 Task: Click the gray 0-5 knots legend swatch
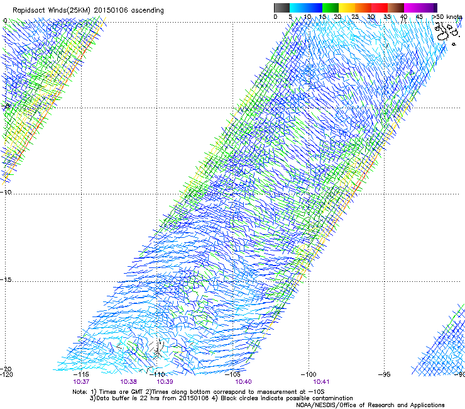point(282,8)
